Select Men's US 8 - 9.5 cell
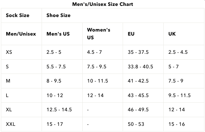The width and height of the screenshot is (205, 132). pos(54,81)
